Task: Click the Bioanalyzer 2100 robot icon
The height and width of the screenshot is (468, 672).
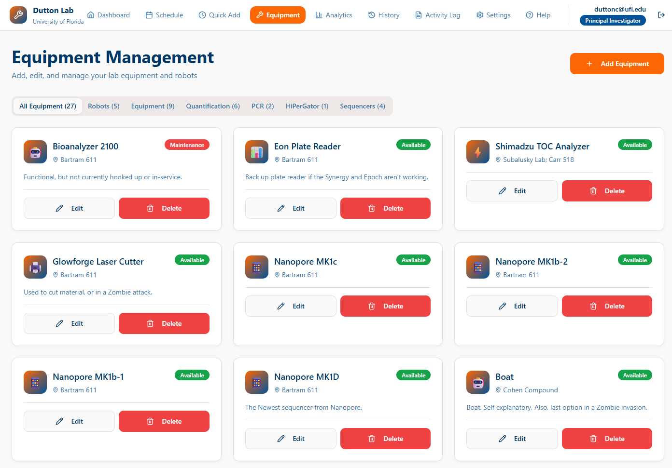Action: tap(35, 152)
